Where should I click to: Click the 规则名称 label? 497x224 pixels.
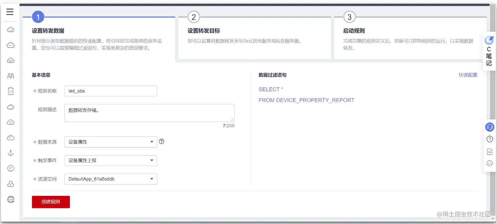click(47, 91)
